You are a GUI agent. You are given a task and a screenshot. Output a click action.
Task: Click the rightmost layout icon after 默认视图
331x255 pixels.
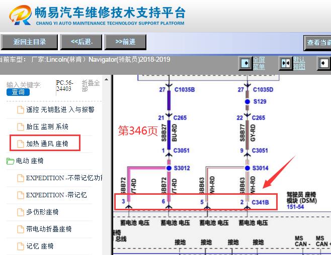pyautogui.click(x=324, y=63)
